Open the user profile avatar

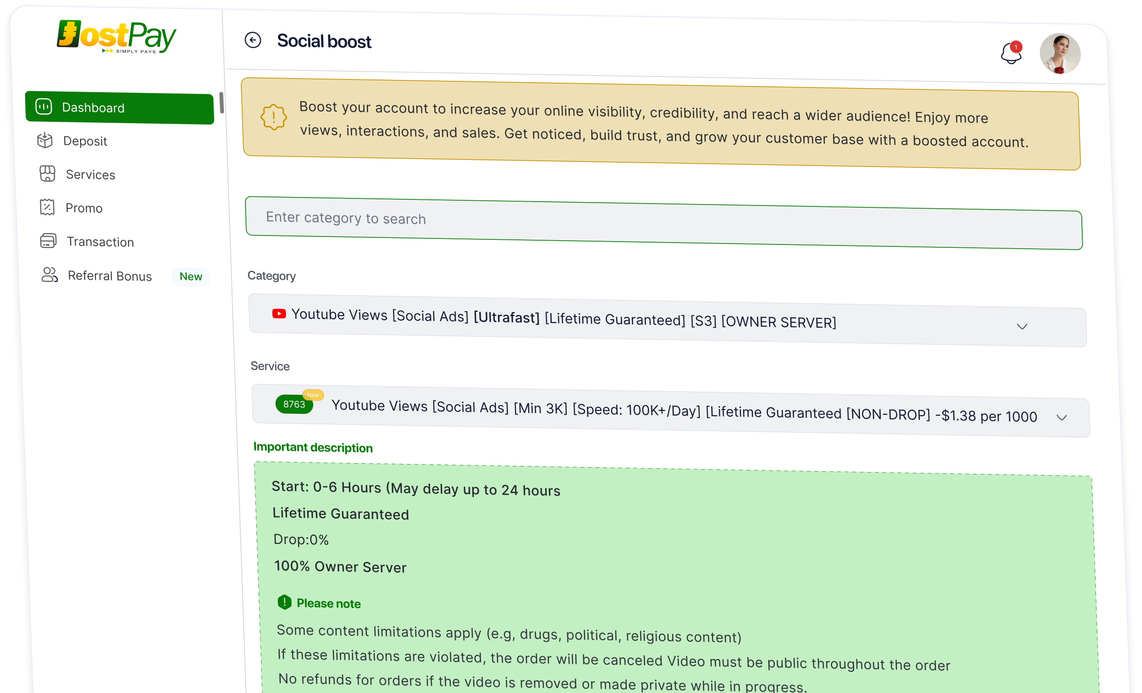coord(1060,53)
